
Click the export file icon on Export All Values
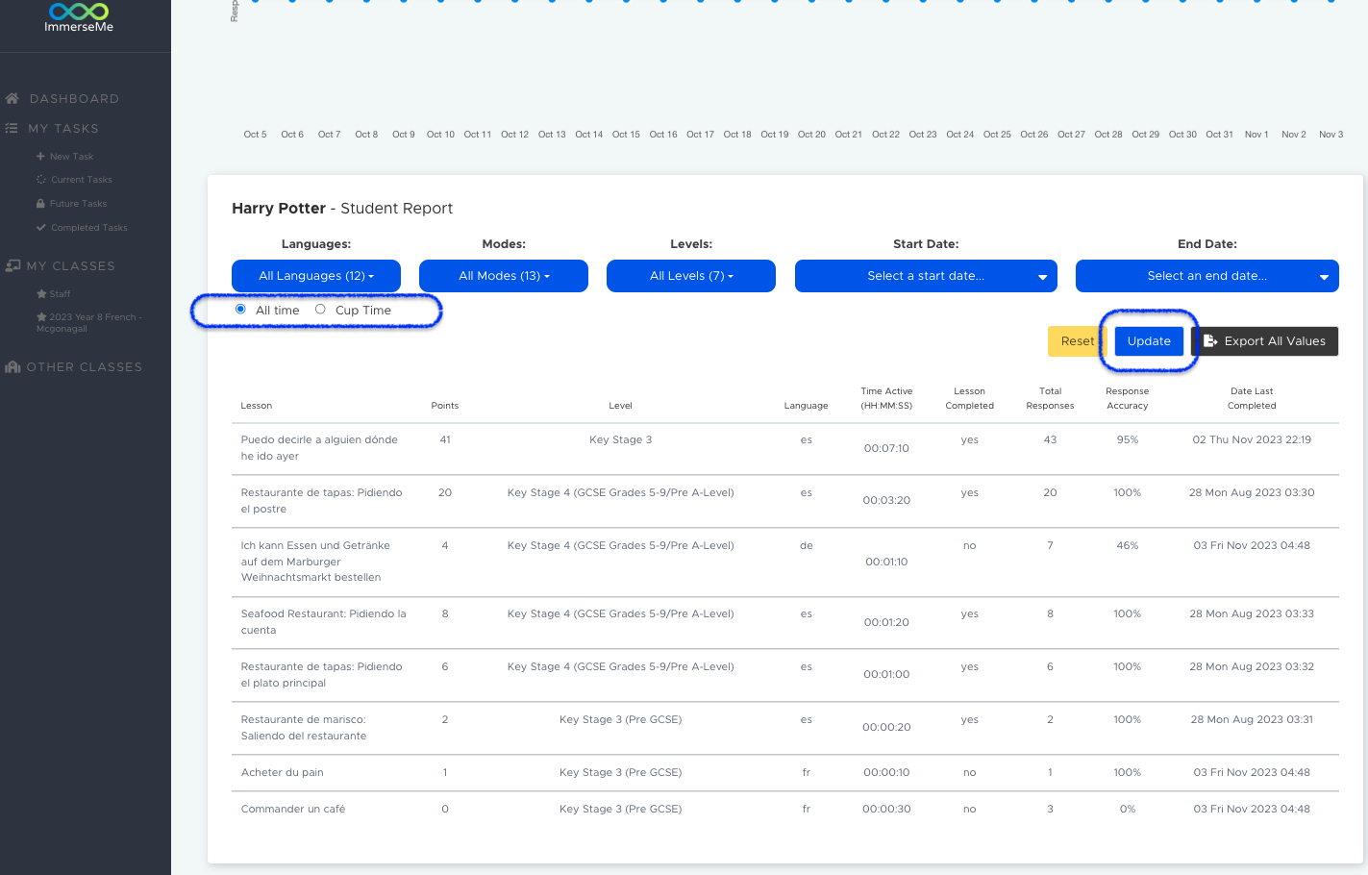(1210, 341)
